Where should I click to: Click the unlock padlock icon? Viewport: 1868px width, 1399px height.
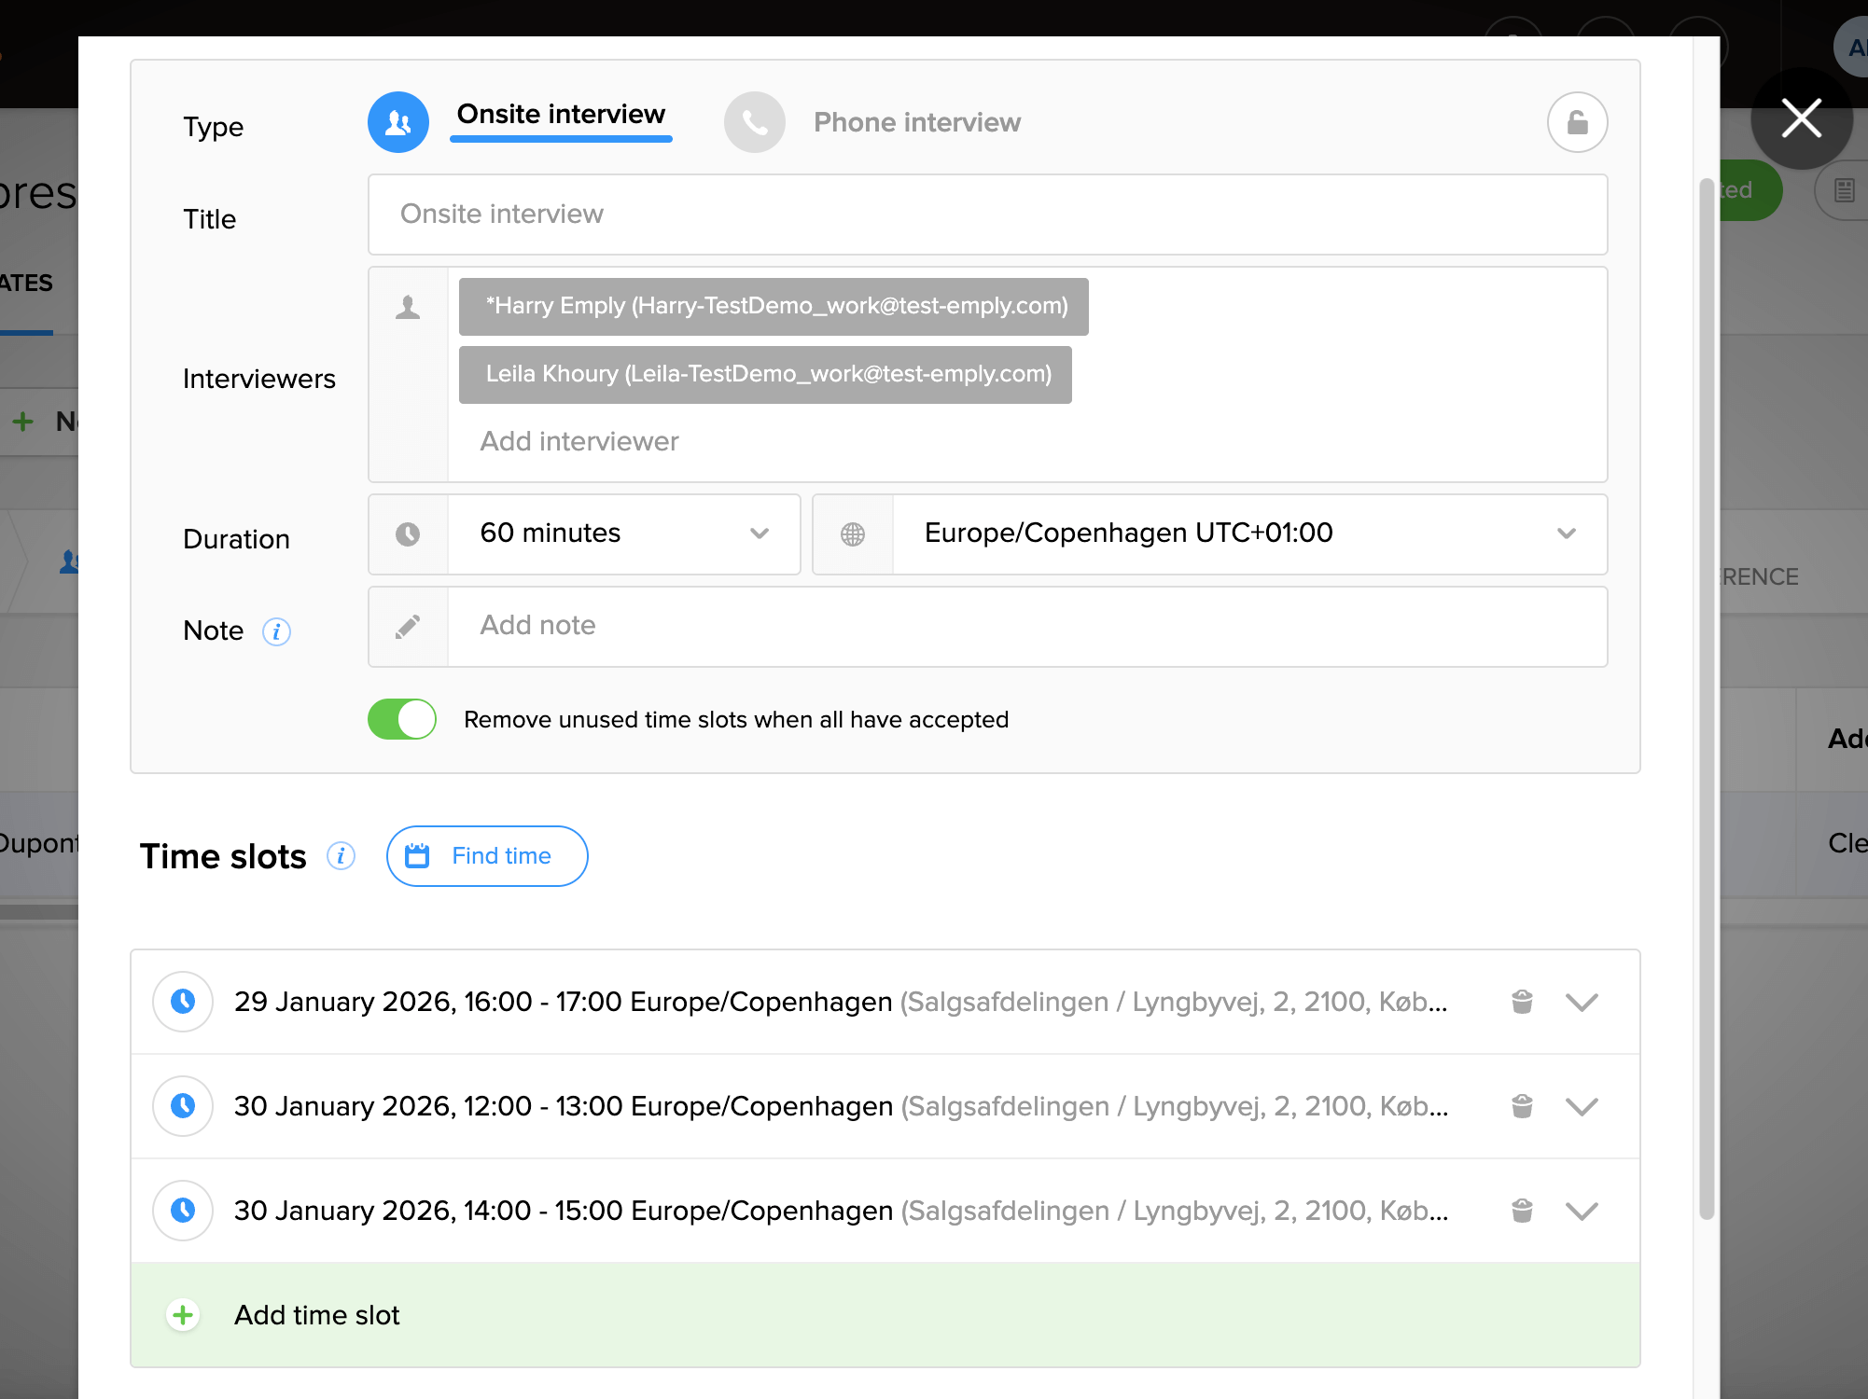(x=1577, y=122)
